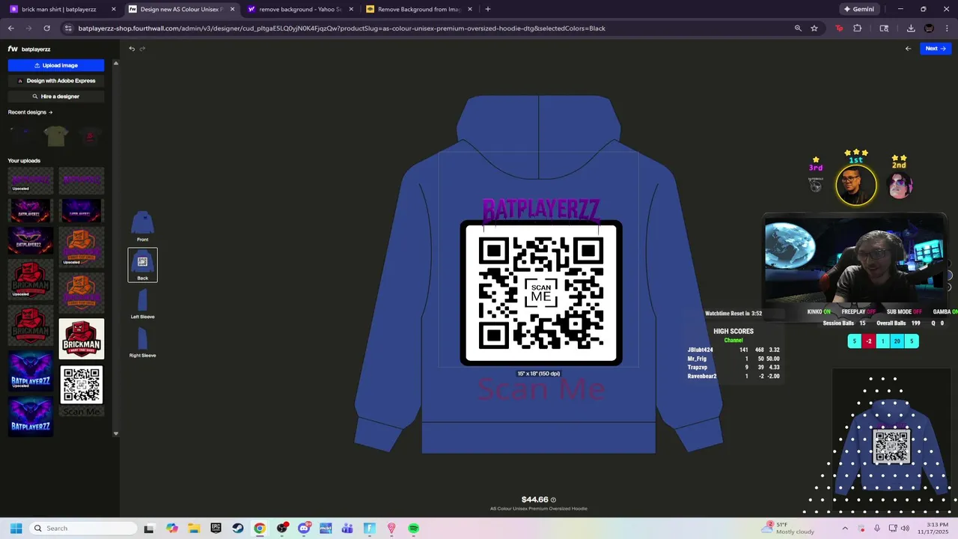Click the taskbar Search box
The image size is (958, 539).
84,529
